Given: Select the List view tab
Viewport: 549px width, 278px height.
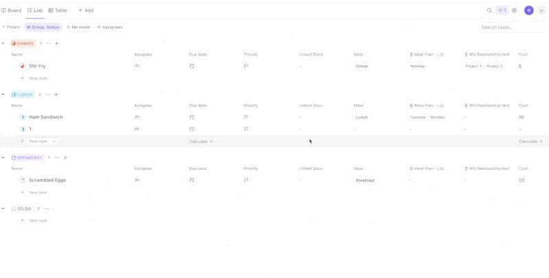Looking at the screenshot, I should pos(35,10).
